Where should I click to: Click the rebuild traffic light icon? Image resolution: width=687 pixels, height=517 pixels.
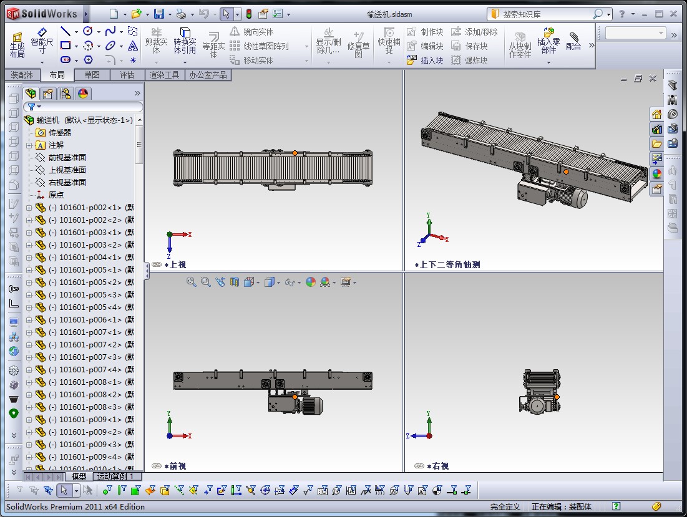click(249, 14)
